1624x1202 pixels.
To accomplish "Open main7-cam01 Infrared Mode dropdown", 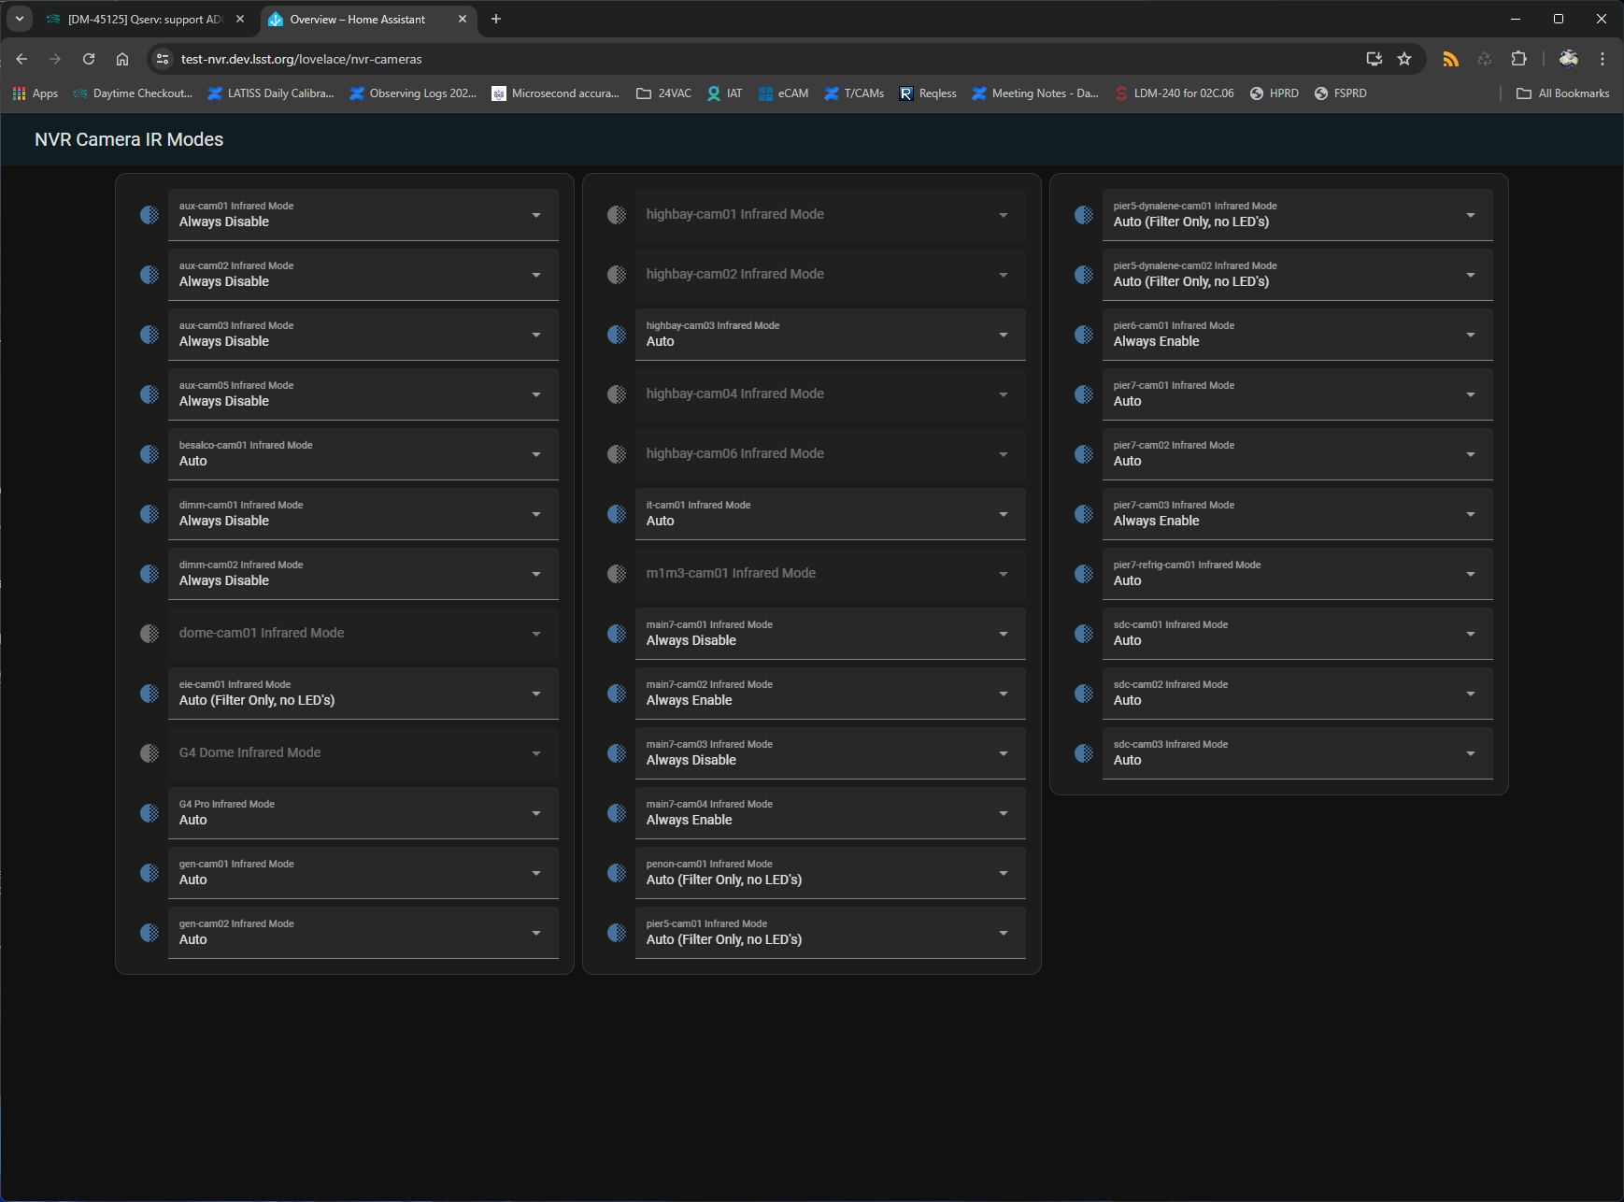I will click(831, 634).
